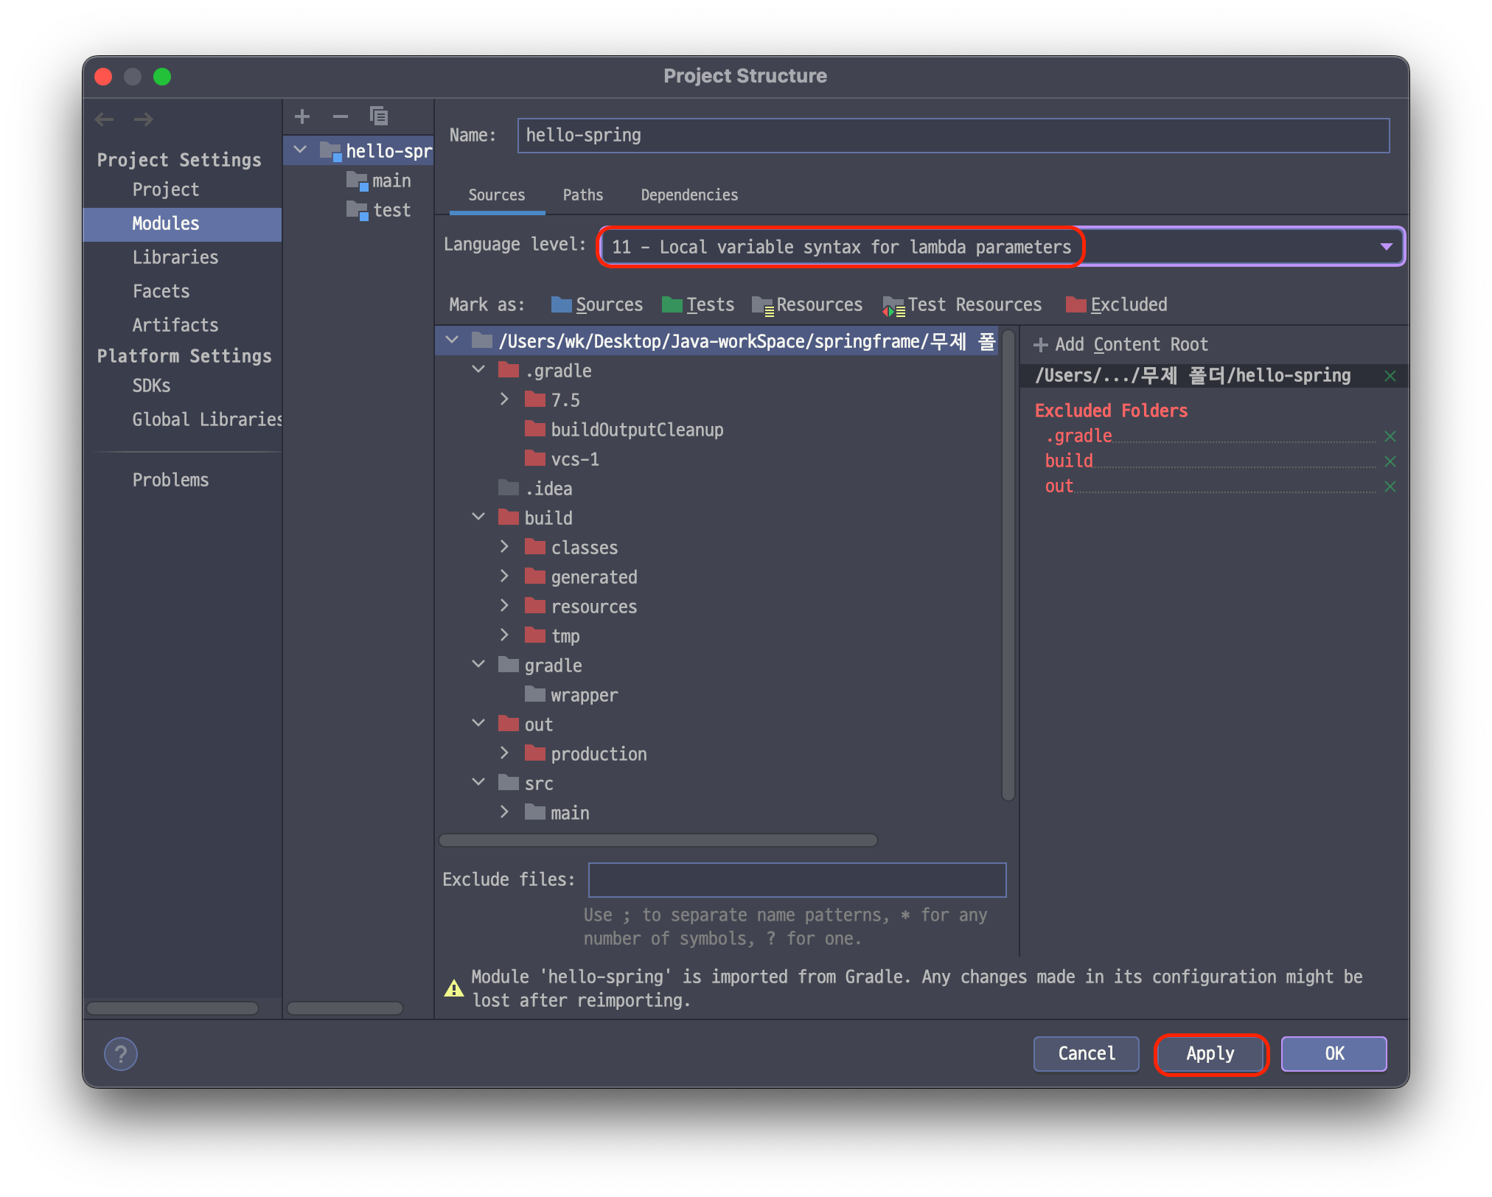The width and height of the screenshot is (1492, 1197).
Task: Click the Exclude files input field
Action: tap(797, 880)
